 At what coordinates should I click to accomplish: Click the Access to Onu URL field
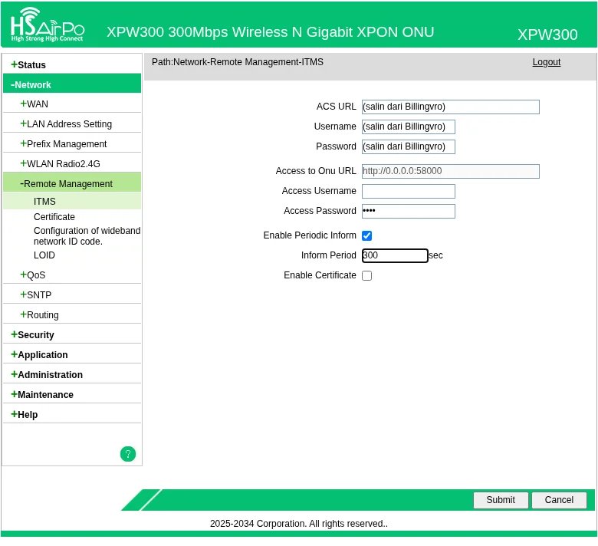450,171
